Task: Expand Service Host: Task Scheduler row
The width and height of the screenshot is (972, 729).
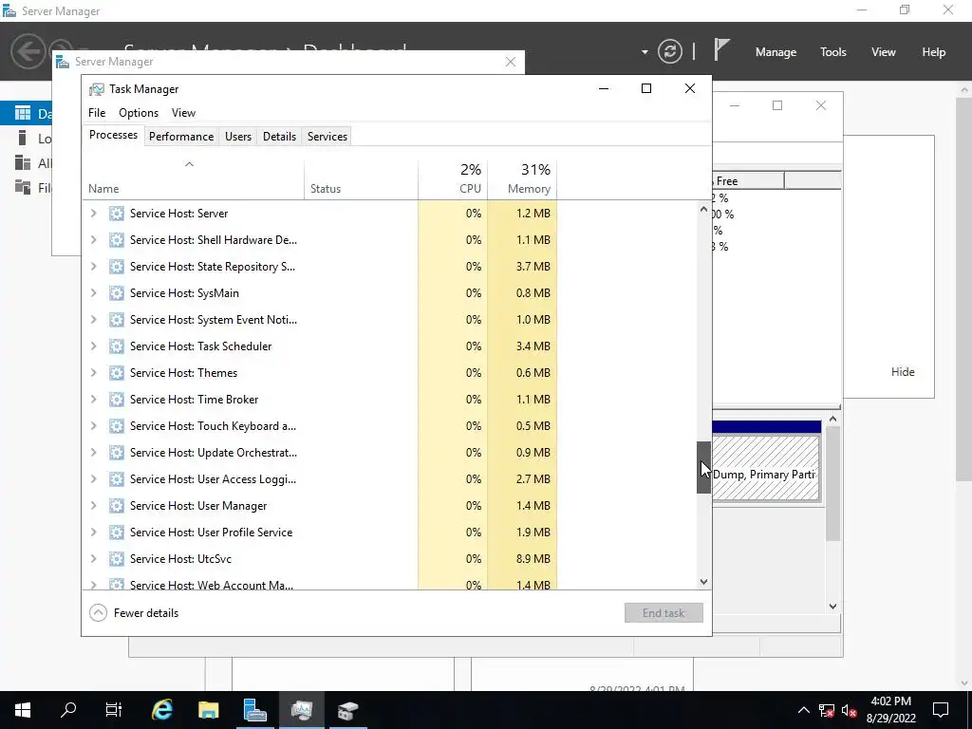Action: (x=94, y=346)
